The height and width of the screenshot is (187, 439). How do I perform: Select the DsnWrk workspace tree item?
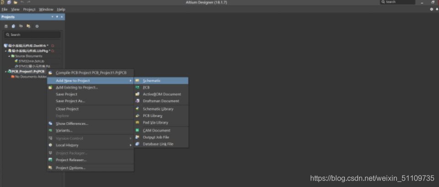coord(26,46)
